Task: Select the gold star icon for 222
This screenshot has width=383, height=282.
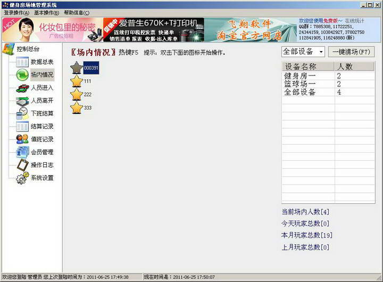Action: [77, 94]
